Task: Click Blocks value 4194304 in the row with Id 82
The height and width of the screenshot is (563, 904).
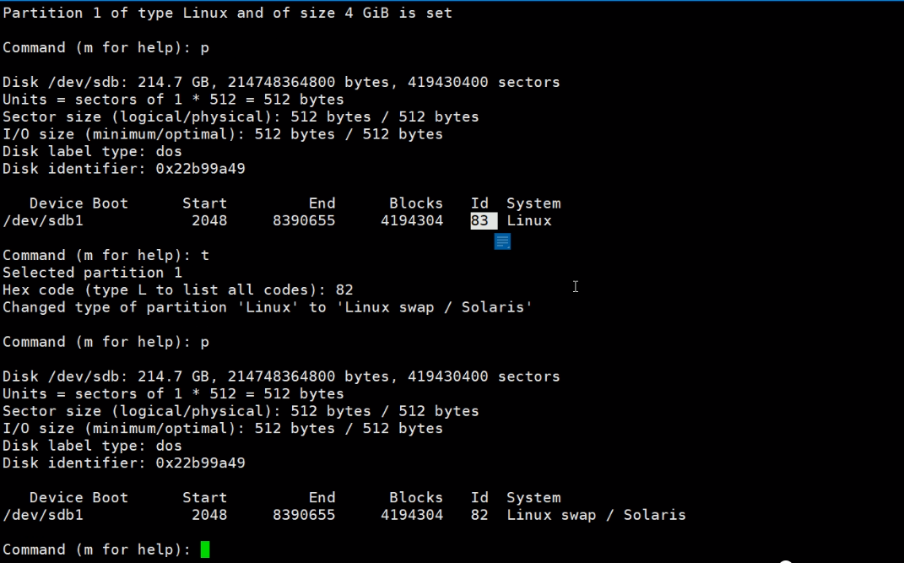Action: tap(412, 515)
